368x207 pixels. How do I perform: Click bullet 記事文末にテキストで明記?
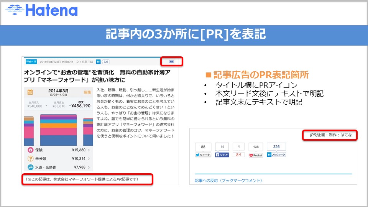(x=259, y=102)
